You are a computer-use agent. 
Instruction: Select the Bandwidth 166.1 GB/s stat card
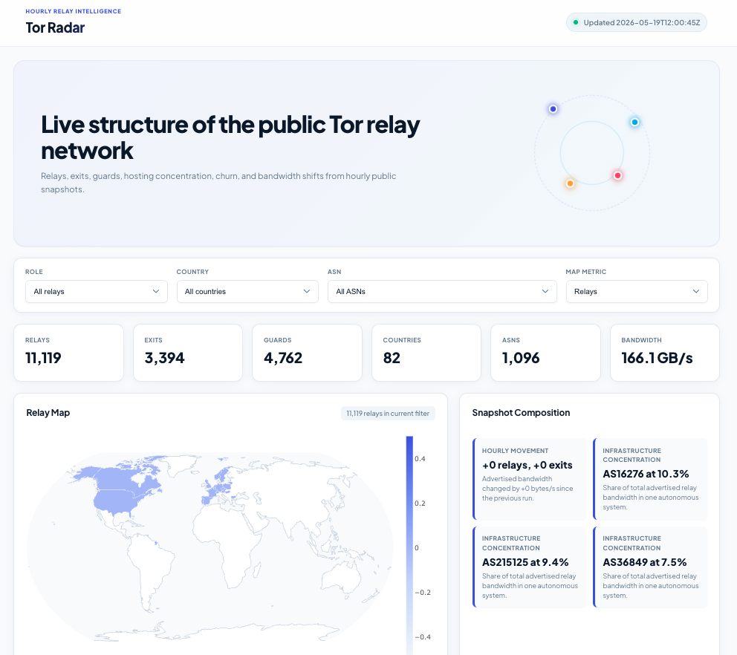(665, 353)
